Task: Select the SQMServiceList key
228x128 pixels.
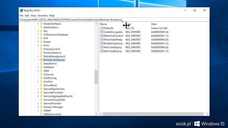Action: [x=52, y=114]
